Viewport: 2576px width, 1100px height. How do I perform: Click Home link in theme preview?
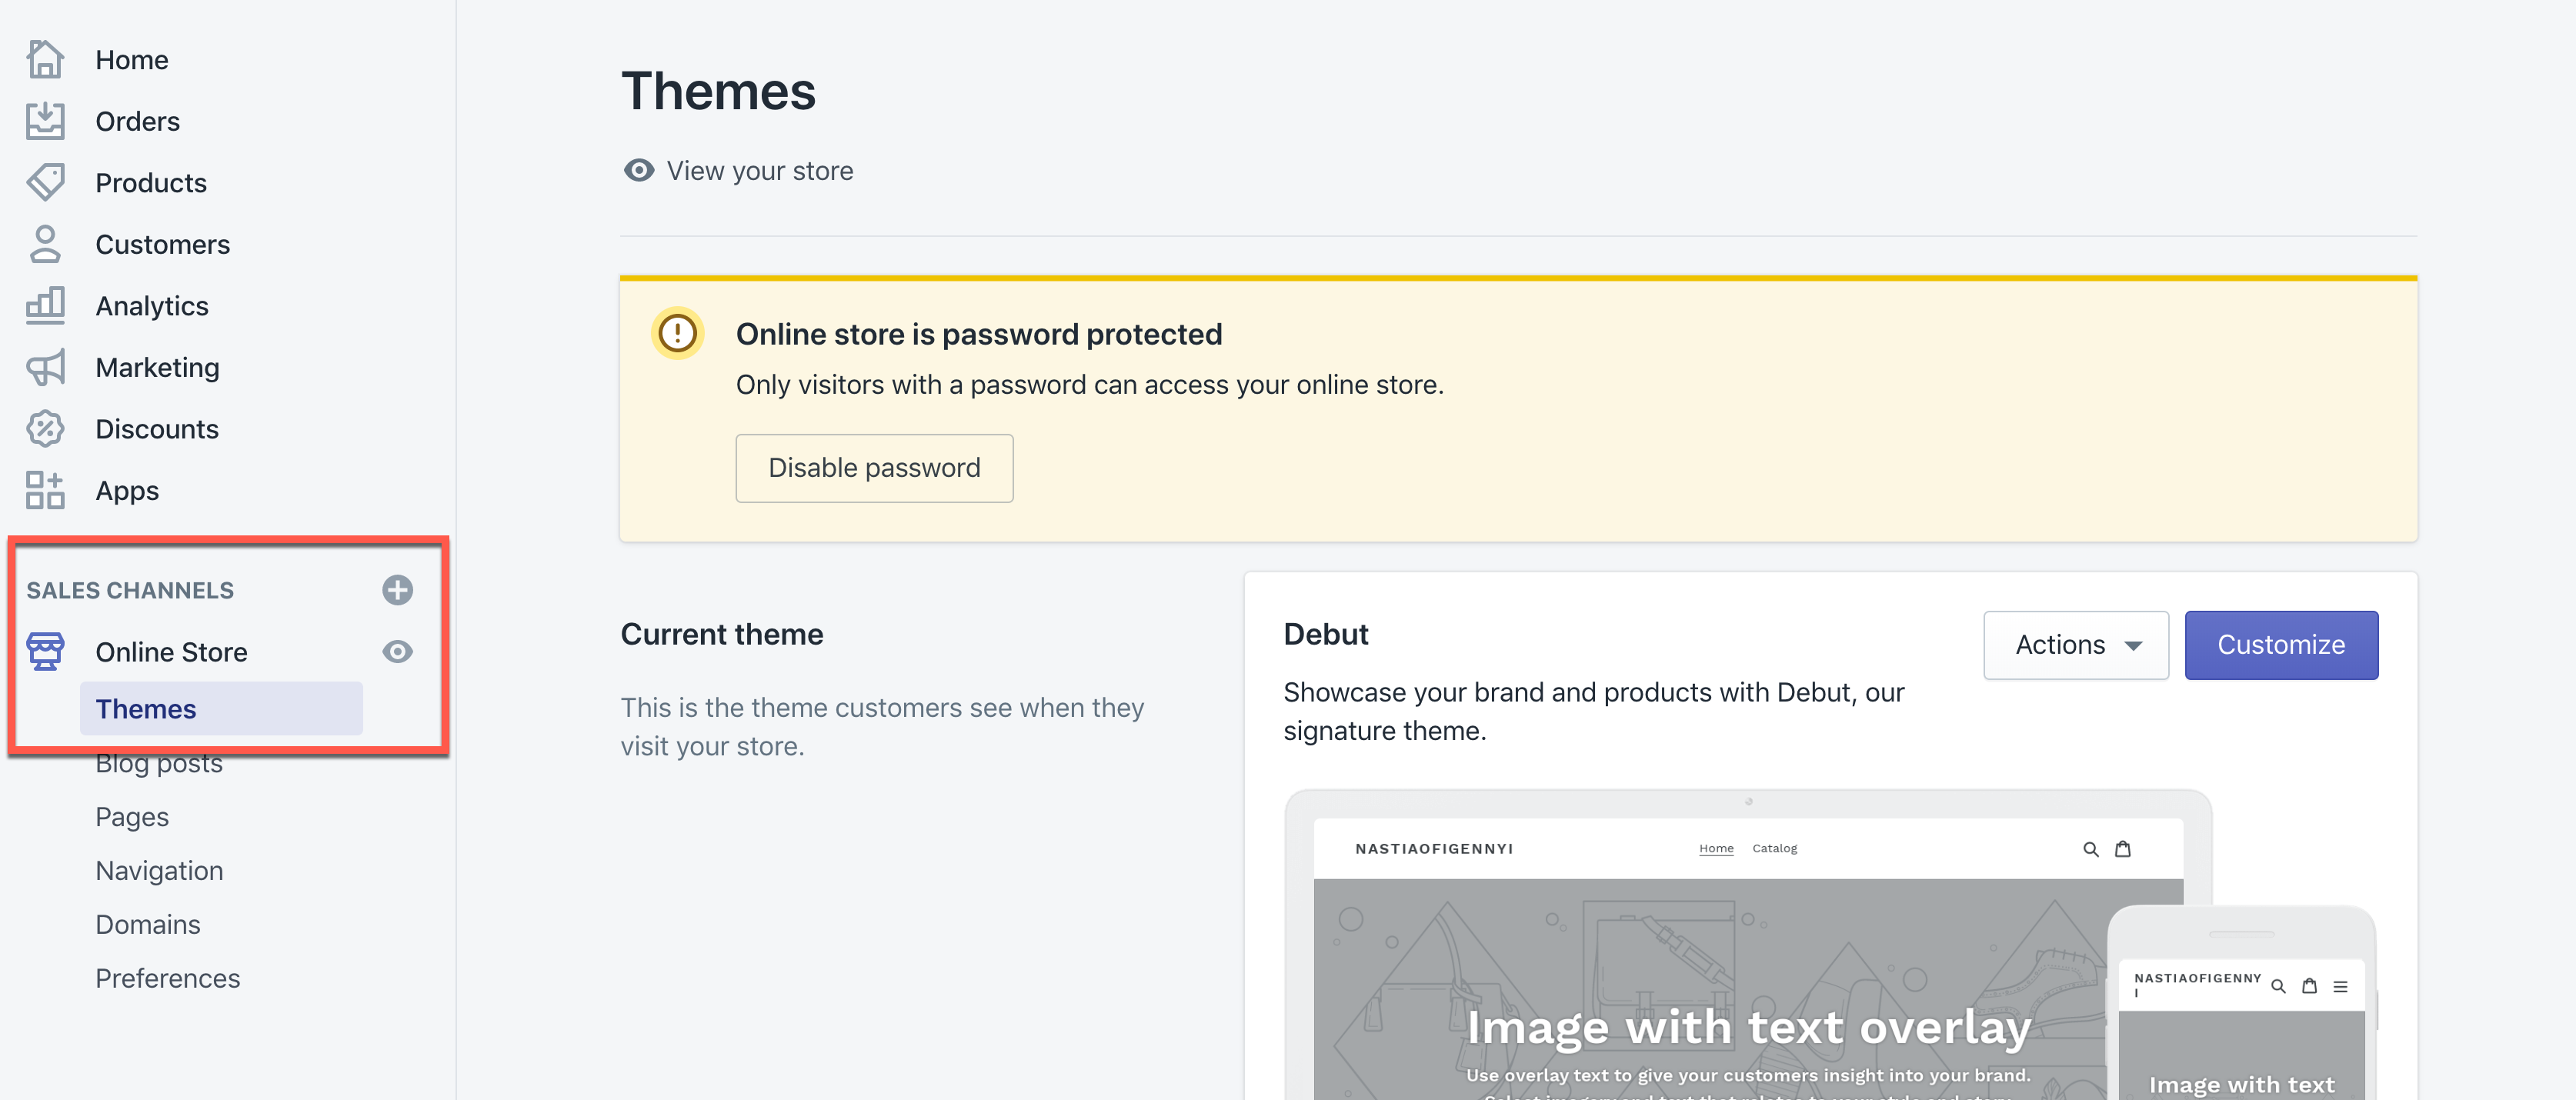click(x=1716, y=849)
